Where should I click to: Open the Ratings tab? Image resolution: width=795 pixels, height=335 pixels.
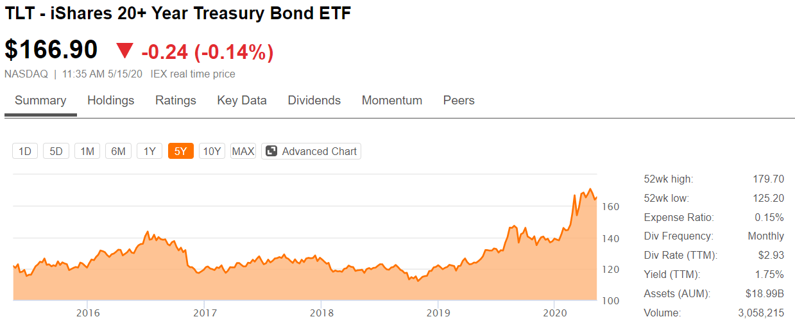coord(176,100)
